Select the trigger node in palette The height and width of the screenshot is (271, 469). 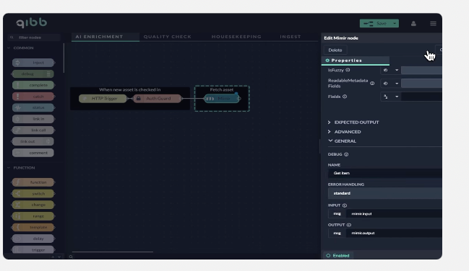(x=33, y=249)
